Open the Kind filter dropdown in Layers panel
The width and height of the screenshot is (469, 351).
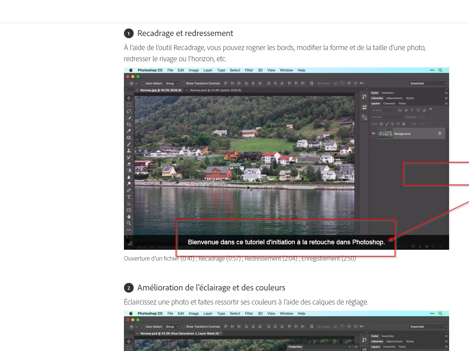pos(383,110)
